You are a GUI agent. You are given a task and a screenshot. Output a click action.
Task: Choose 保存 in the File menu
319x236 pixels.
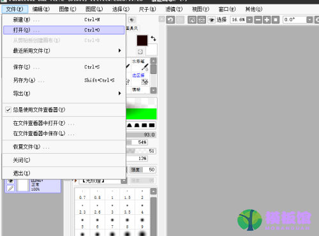[64, 67]
